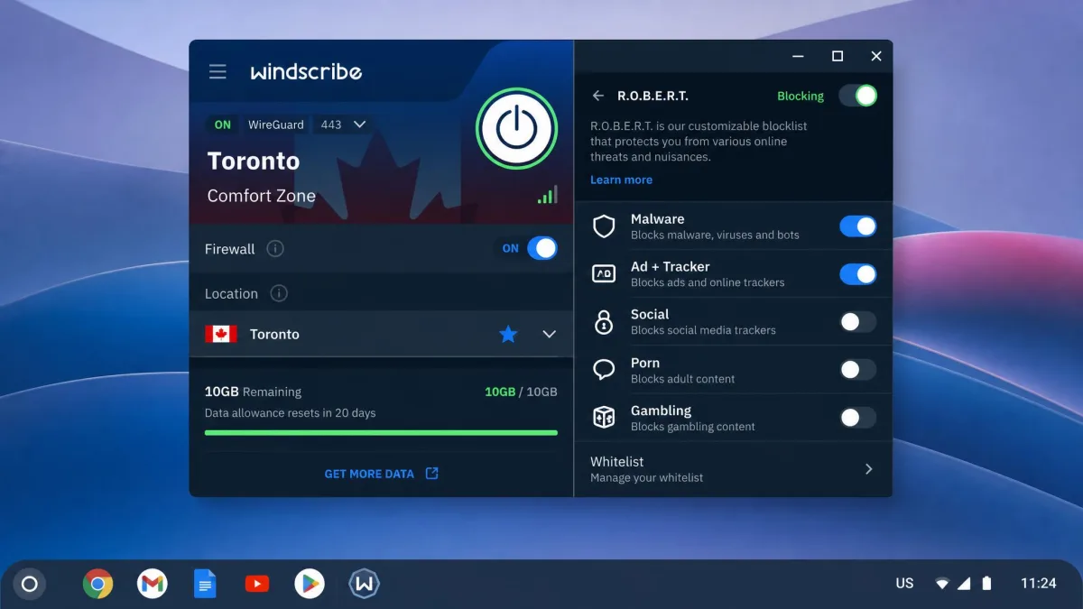
Task: Disable the Ad + Tracker switch
Action: 857,273
